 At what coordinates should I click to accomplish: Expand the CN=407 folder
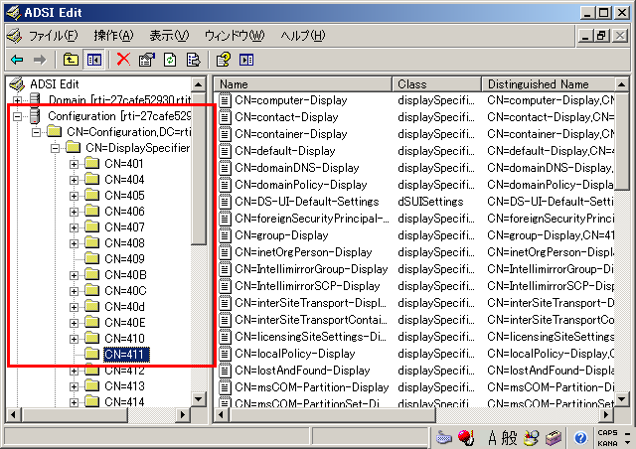74,227
